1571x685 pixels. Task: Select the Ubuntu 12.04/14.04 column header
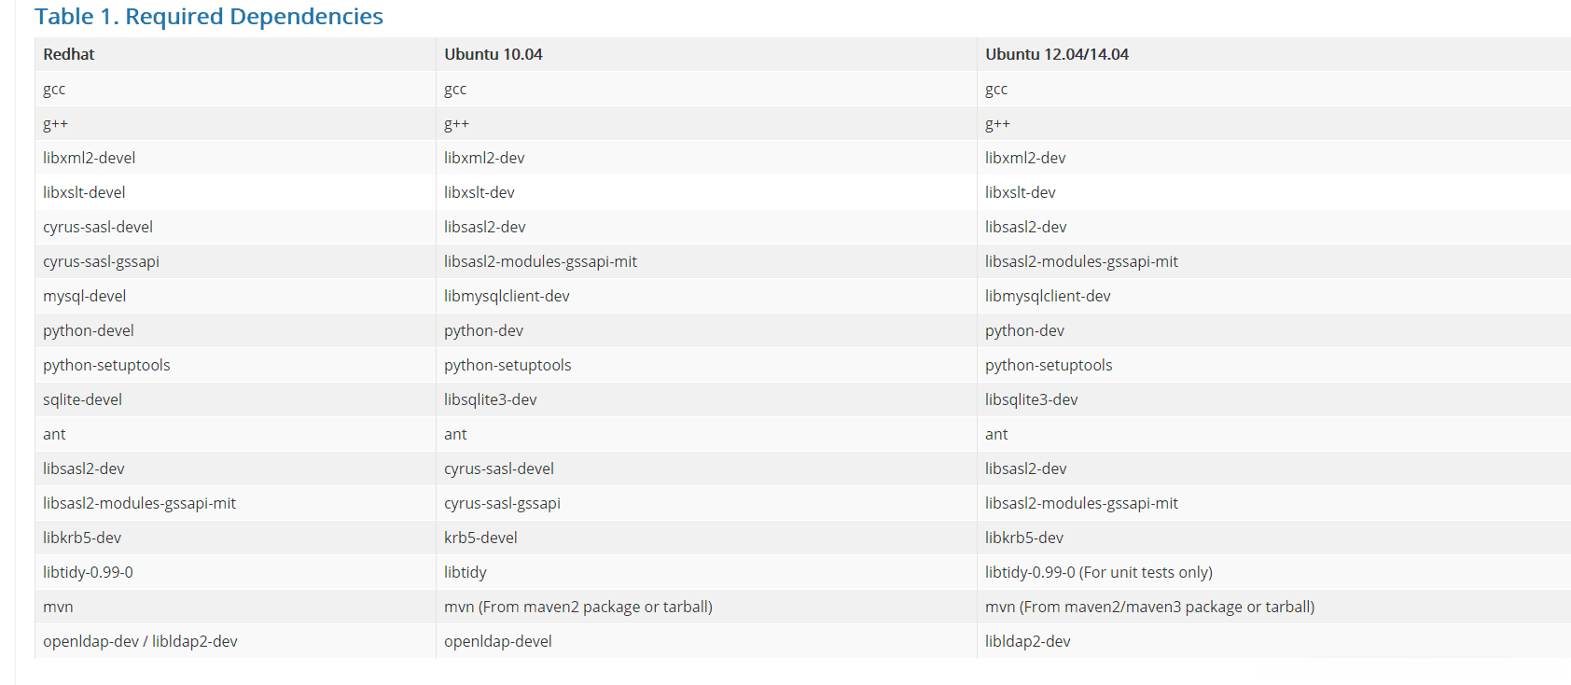point(1056,54)
